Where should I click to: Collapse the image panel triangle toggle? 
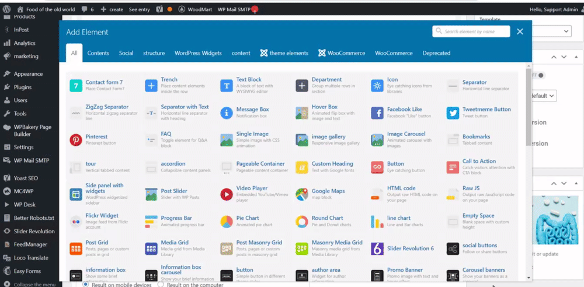[x=576, y=184]
